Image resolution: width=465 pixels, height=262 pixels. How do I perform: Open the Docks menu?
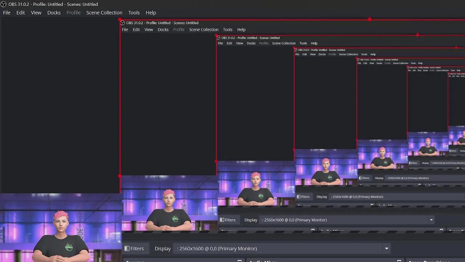click(54, 12)
